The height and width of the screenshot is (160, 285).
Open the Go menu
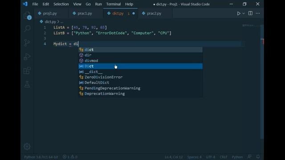pos(88,4)
